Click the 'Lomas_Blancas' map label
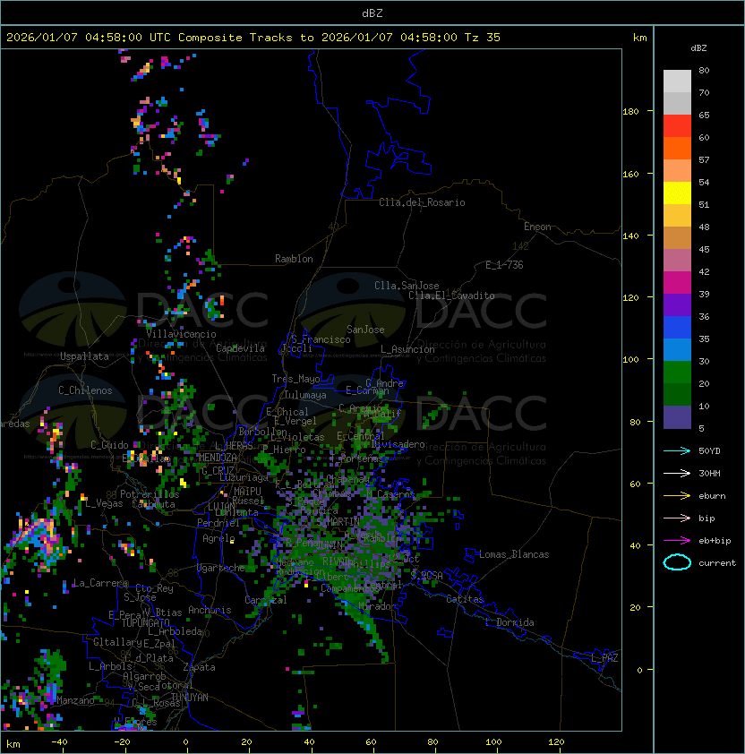The height and width of the screenshot is (754, 745). click(514, 554)
